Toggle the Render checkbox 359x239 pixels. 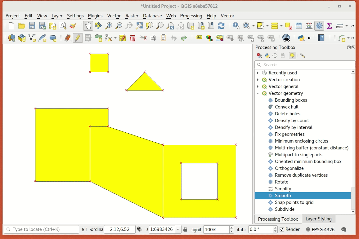[x=282, y=229]
